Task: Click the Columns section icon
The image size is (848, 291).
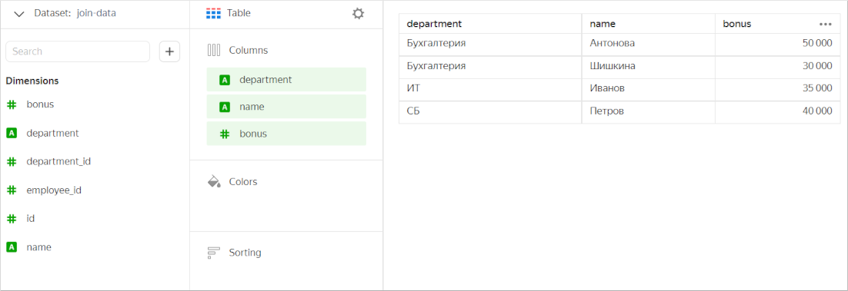Action: coord(214,50)
